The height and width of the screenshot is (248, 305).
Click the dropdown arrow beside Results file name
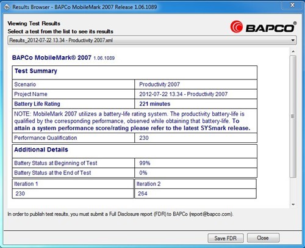point(293,40)
